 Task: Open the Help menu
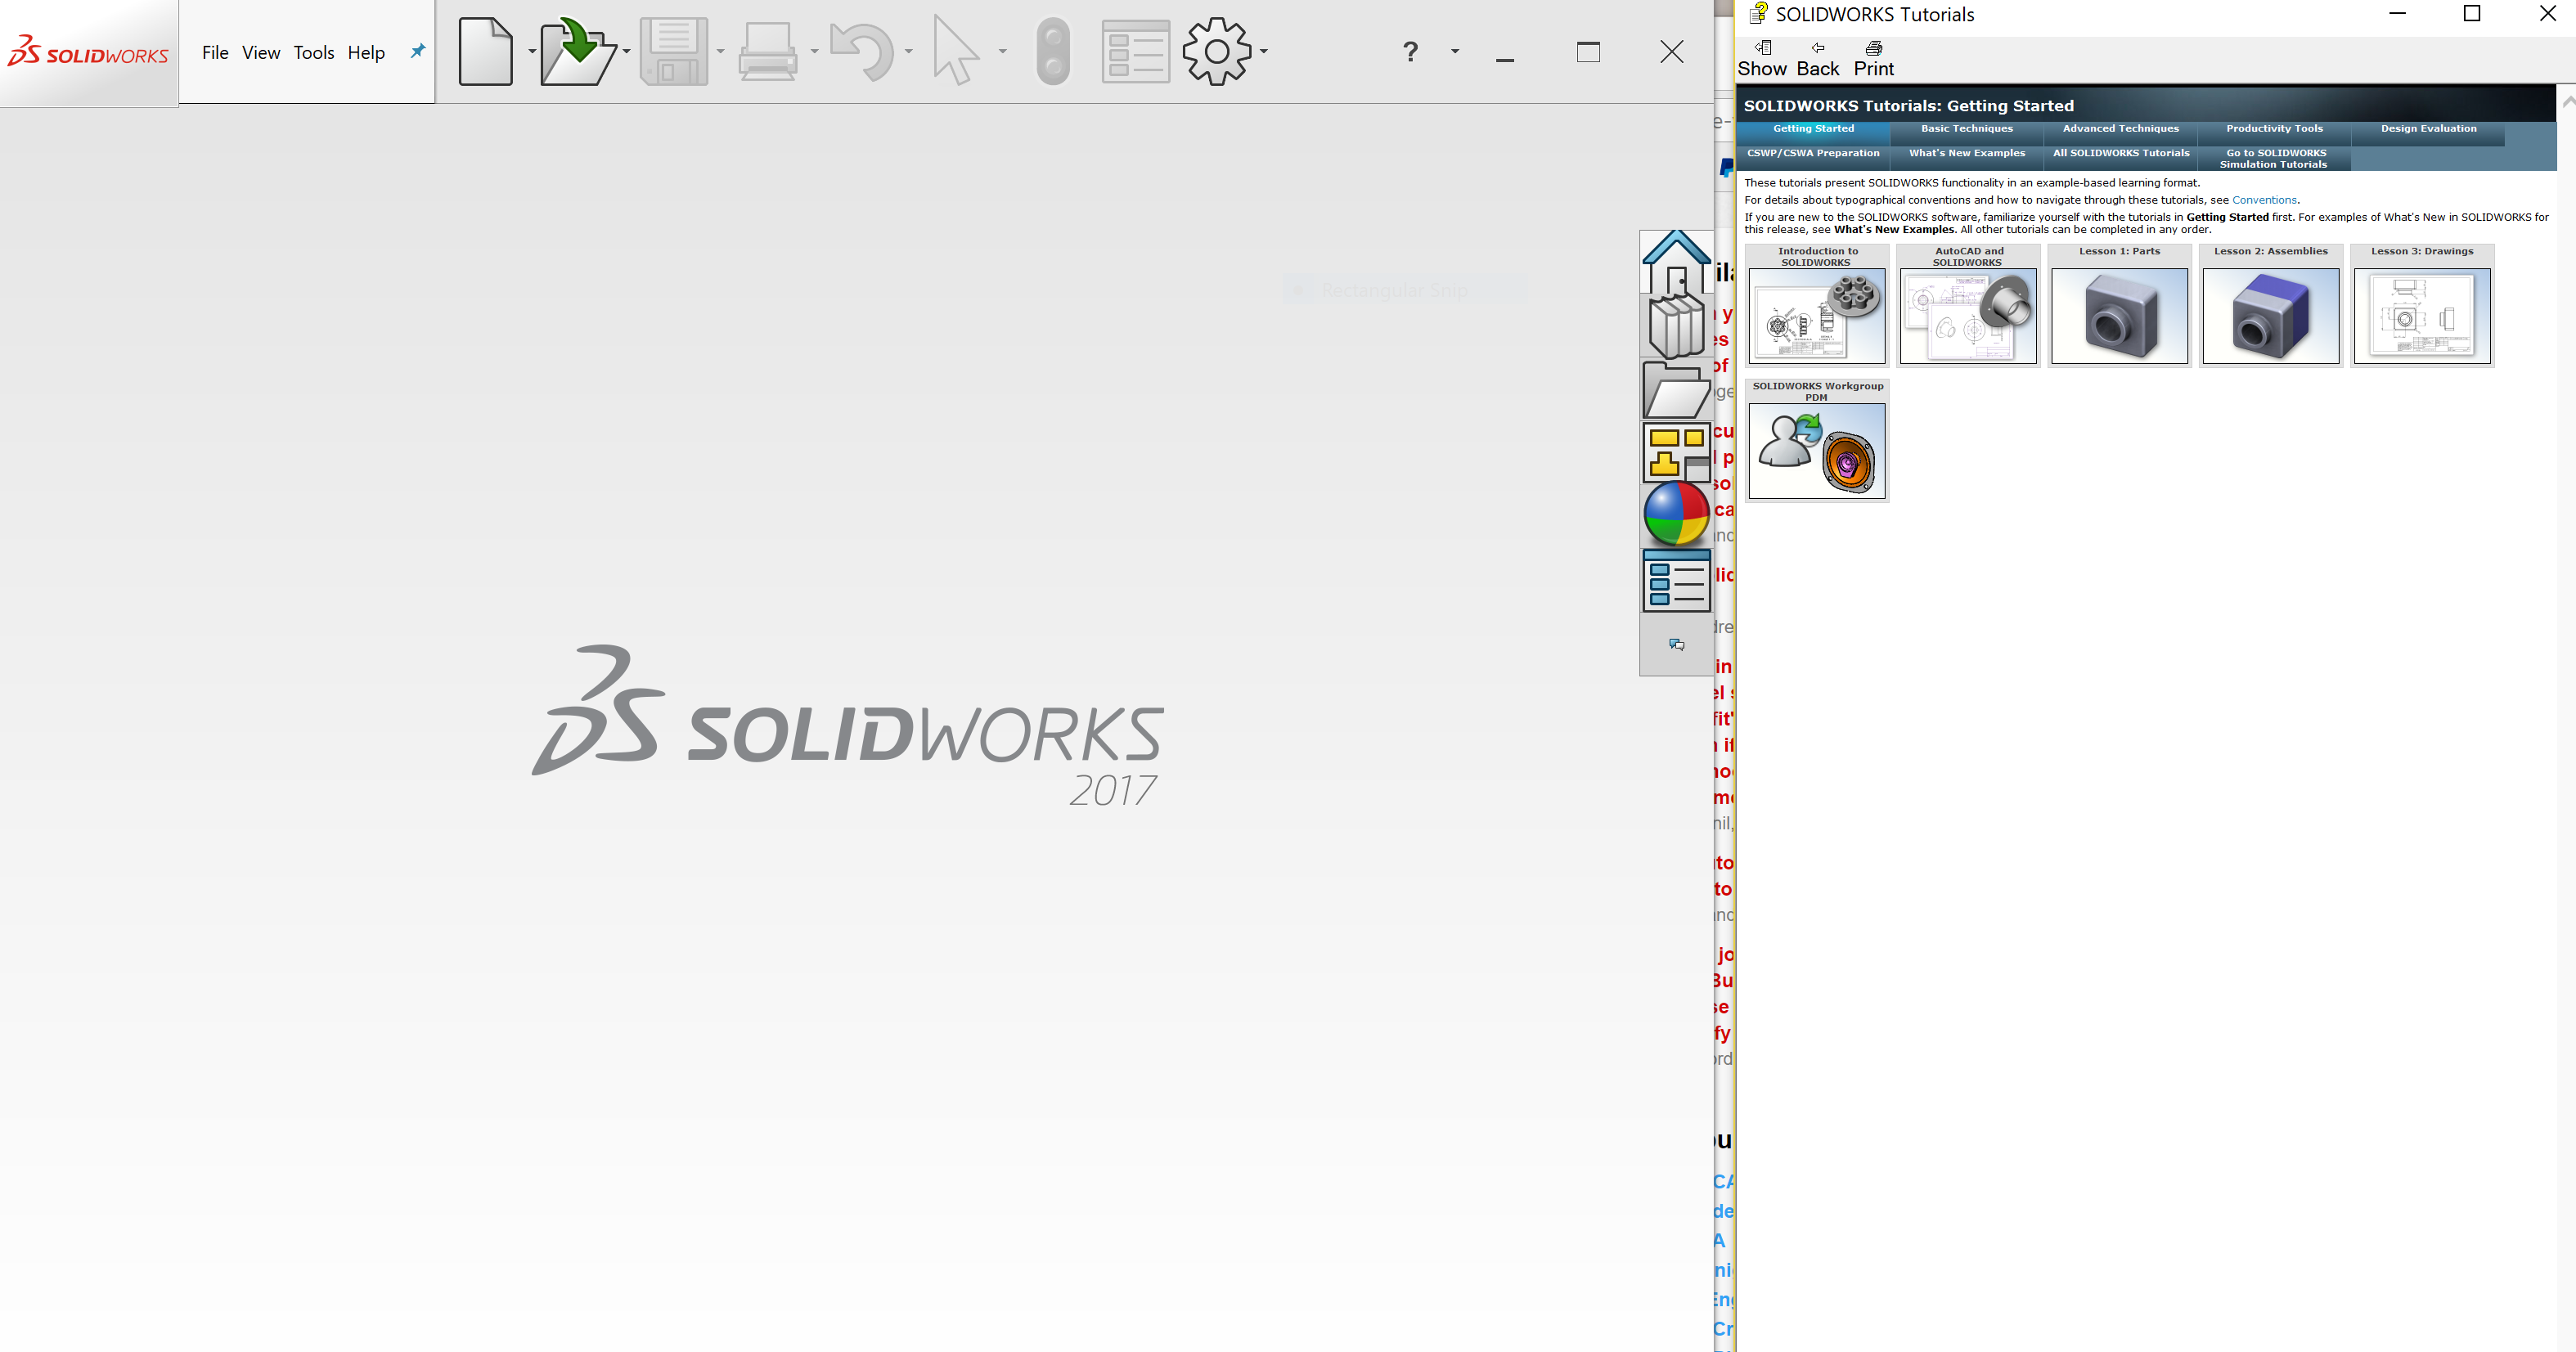[366, 52]
